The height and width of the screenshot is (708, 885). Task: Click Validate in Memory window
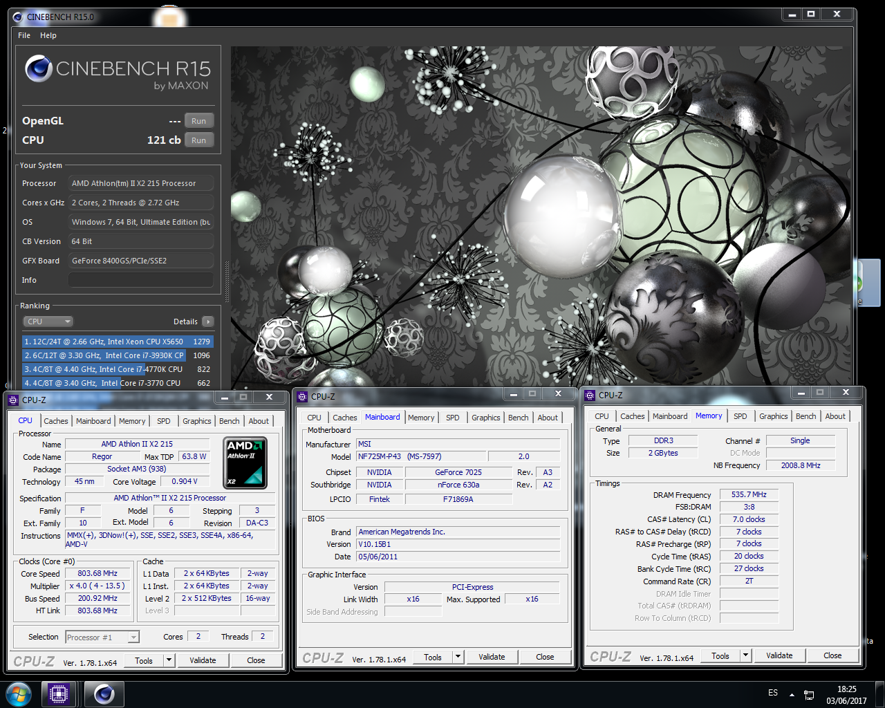[x=779, y=655]
